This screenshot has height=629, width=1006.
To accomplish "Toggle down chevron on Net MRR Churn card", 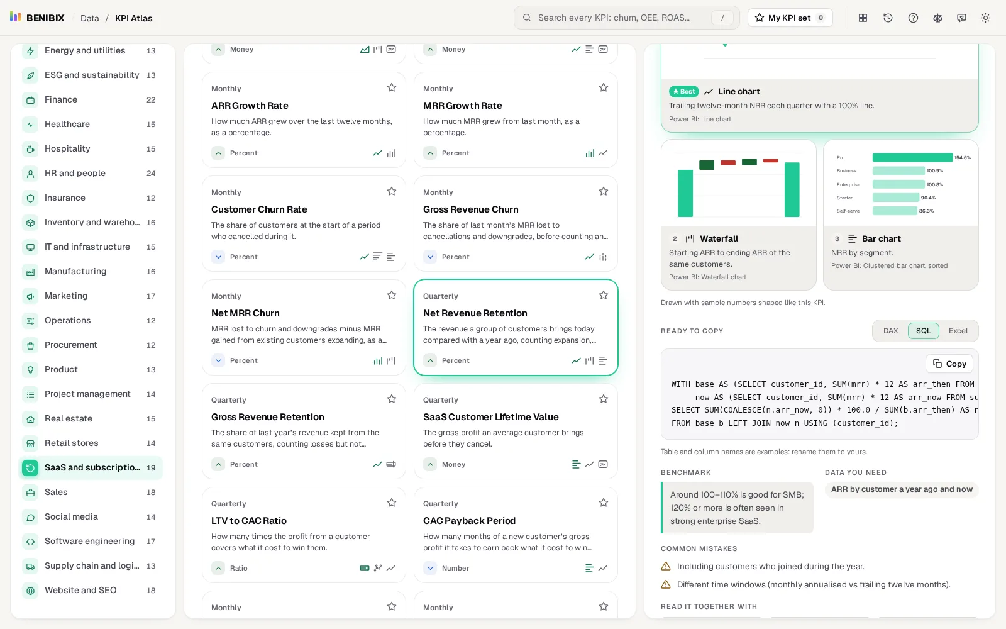I will (x=218, y=360).
